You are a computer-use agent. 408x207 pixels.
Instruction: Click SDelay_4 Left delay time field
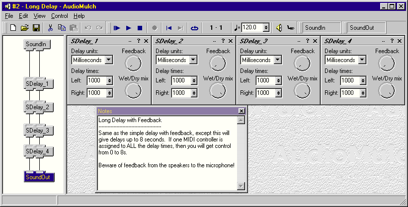350,80
